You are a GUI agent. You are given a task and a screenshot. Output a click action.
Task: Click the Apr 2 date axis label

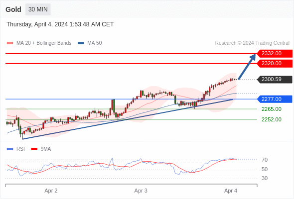[51, 191]
